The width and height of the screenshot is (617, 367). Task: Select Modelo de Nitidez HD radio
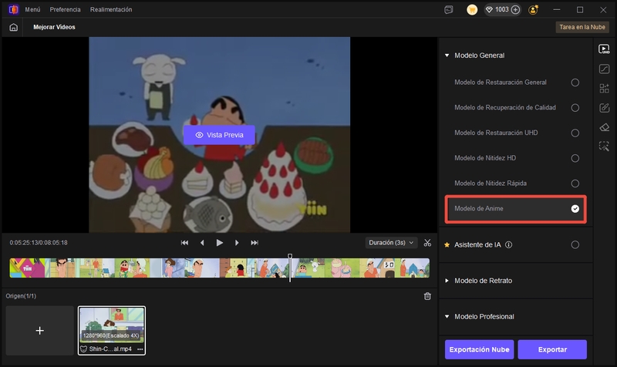(x=575, y=158)
